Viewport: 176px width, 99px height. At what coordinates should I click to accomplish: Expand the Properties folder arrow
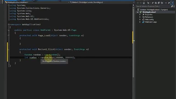(140, 15)
